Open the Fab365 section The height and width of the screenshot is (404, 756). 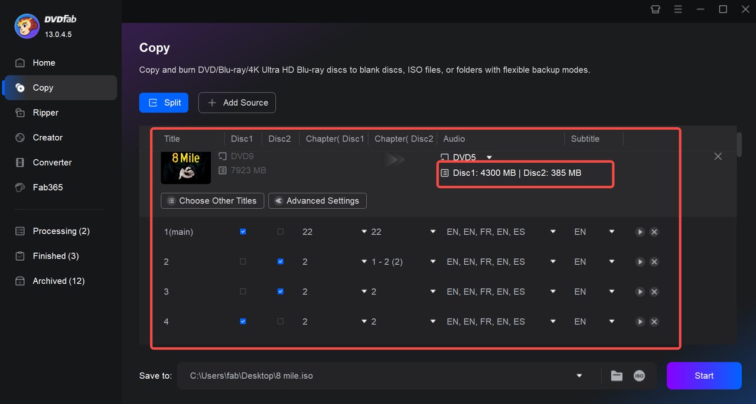point(47,187)
